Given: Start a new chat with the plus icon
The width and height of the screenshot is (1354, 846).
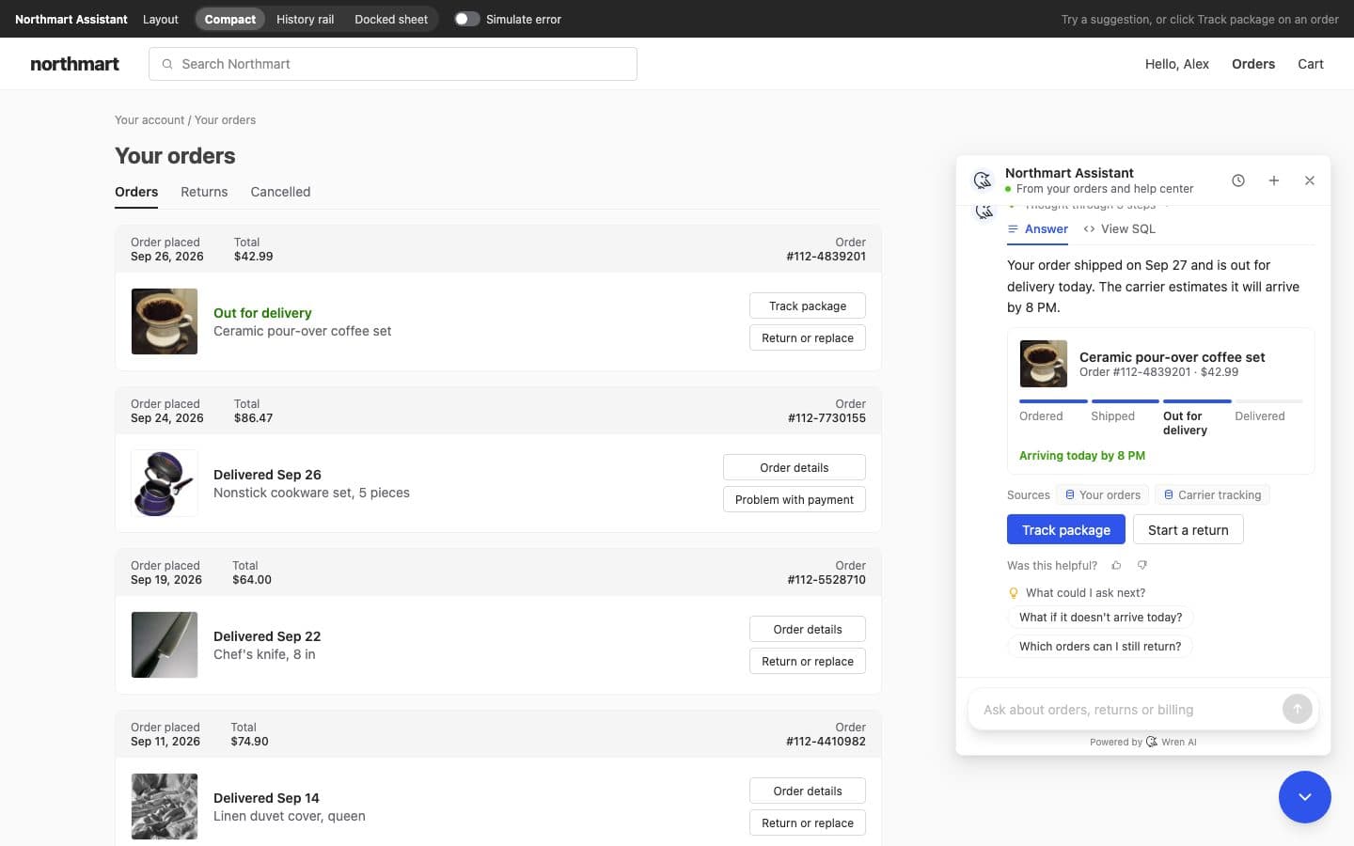Looking at the screenshot, I should [1274, 180].
